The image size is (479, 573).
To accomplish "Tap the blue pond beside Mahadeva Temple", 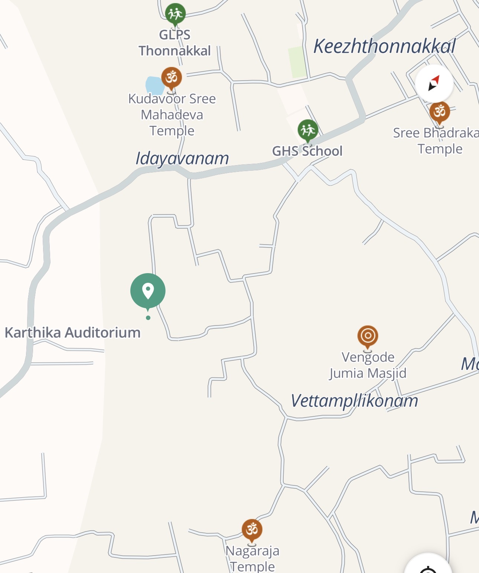I will tap(154, 86).
